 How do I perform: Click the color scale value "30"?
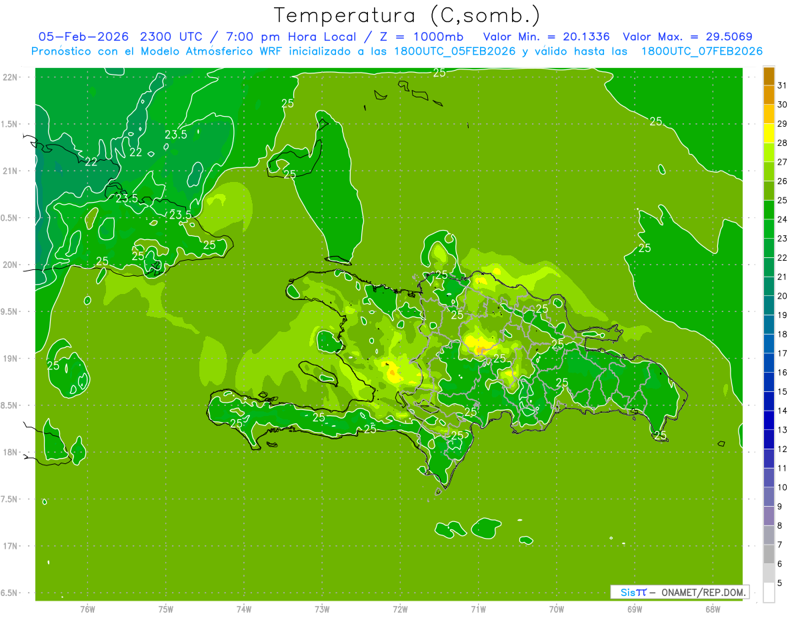point(783,105)
